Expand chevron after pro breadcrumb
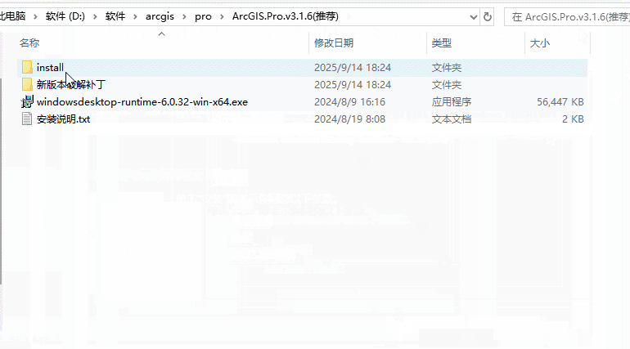 click(222, 16)
